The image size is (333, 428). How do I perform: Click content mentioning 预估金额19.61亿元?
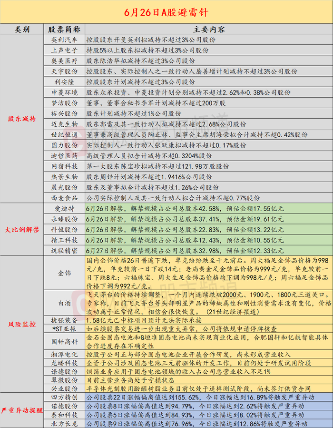(185, 219)
